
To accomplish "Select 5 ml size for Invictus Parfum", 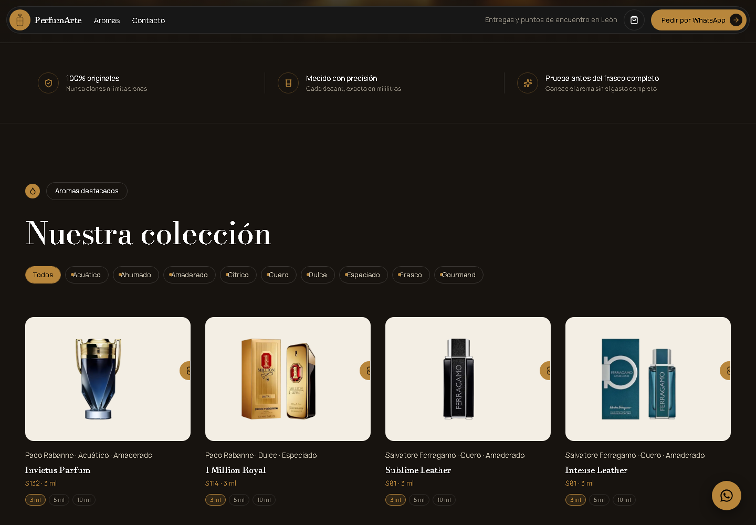I will [x=59, y=500].
